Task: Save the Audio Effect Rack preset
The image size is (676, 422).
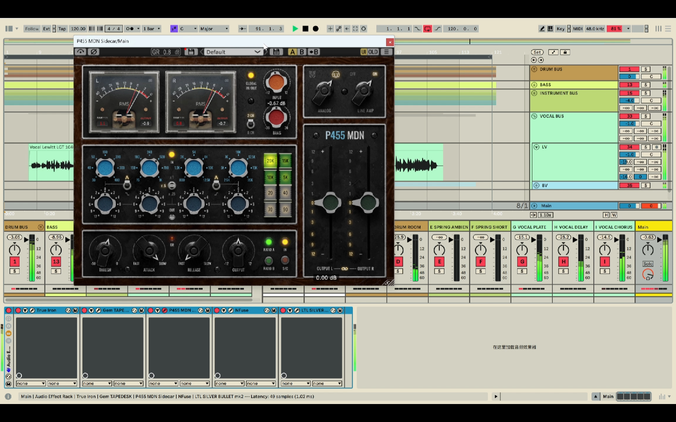Action: click(x=8, y=384)
